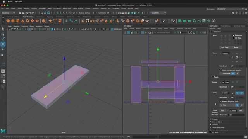This screenshot has width=248, height=139.
Task: Select the Lasso tool in the toolbox
Action: [3, 34]
